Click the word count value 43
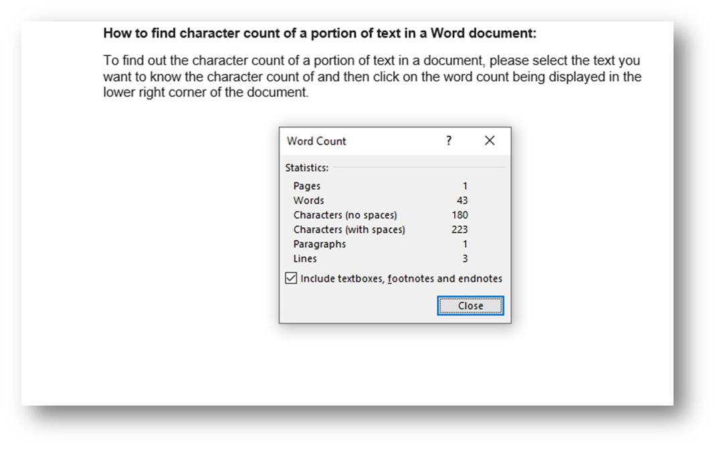The height and width of the screenshot is (449, 717). [462, 200]
